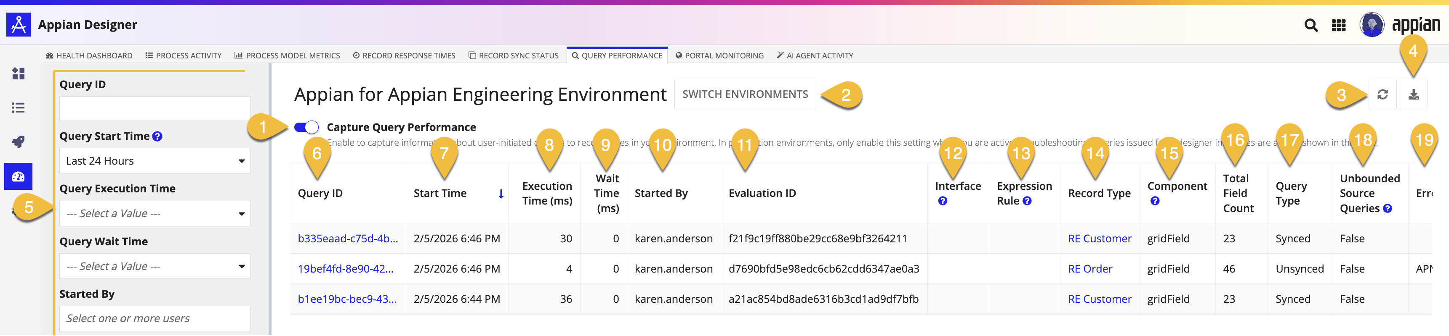Show help tooltip for Expression Rule column
Viewport: 1449px width, 336px height.
click(1027, 201)
